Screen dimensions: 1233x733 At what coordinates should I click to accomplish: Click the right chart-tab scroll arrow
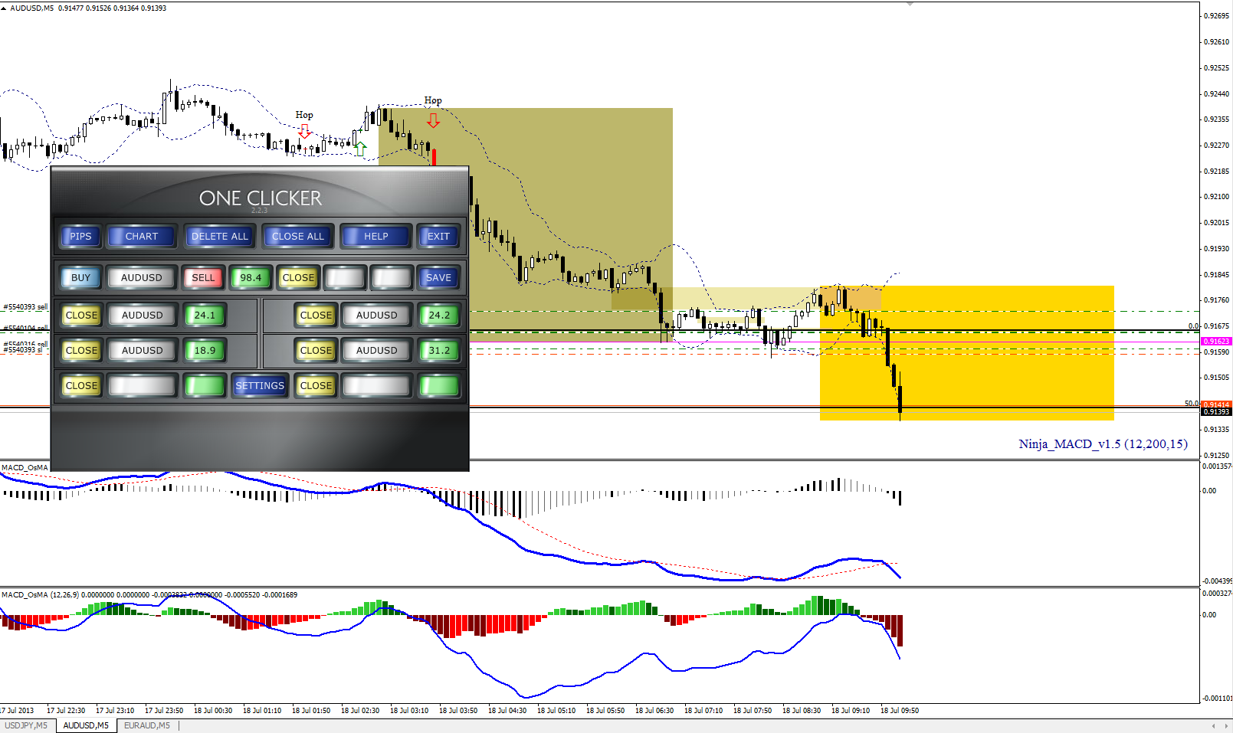pos(1225,726)
